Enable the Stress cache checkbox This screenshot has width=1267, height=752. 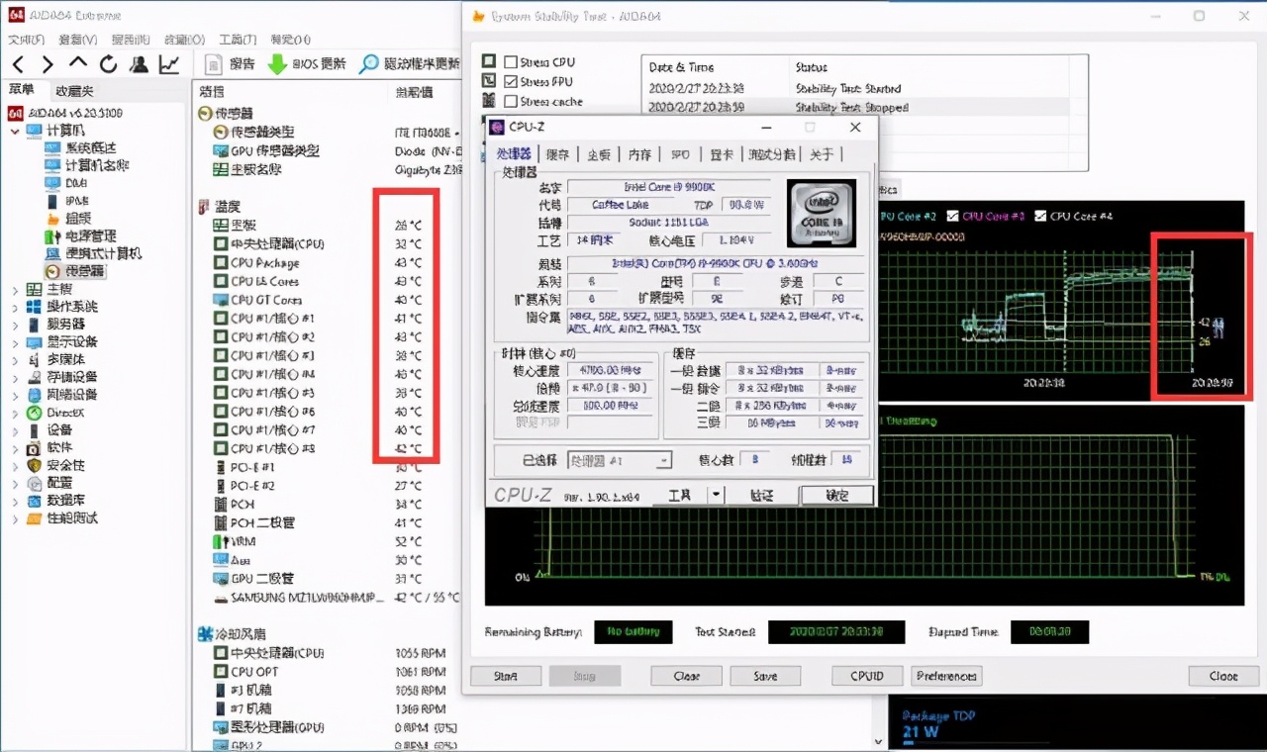click(x=511, y=101)
